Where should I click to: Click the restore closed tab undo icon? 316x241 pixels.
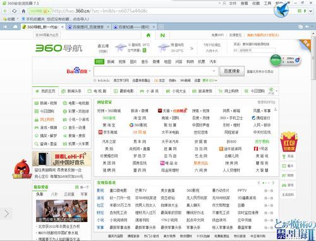308,26
